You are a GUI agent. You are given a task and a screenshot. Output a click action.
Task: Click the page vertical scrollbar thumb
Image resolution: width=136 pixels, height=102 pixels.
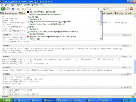(135, 67)
